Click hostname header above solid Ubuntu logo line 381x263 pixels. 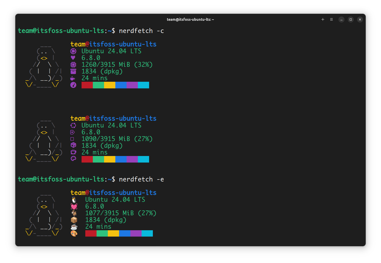[113, 44]
